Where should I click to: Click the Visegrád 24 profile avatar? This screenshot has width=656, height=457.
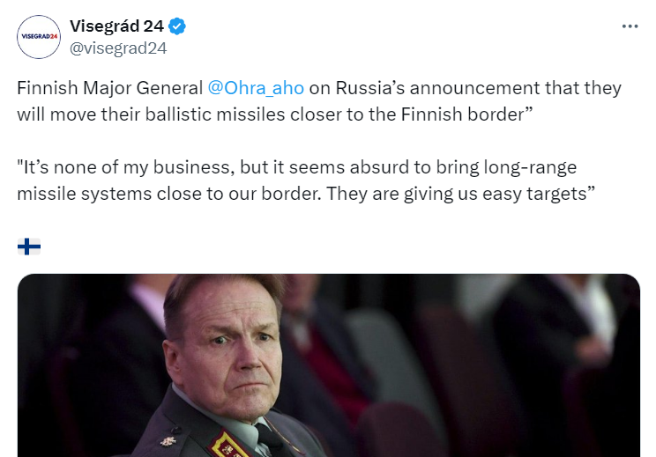[x=39, y=37]
